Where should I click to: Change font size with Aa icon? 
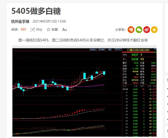(65, 30)
